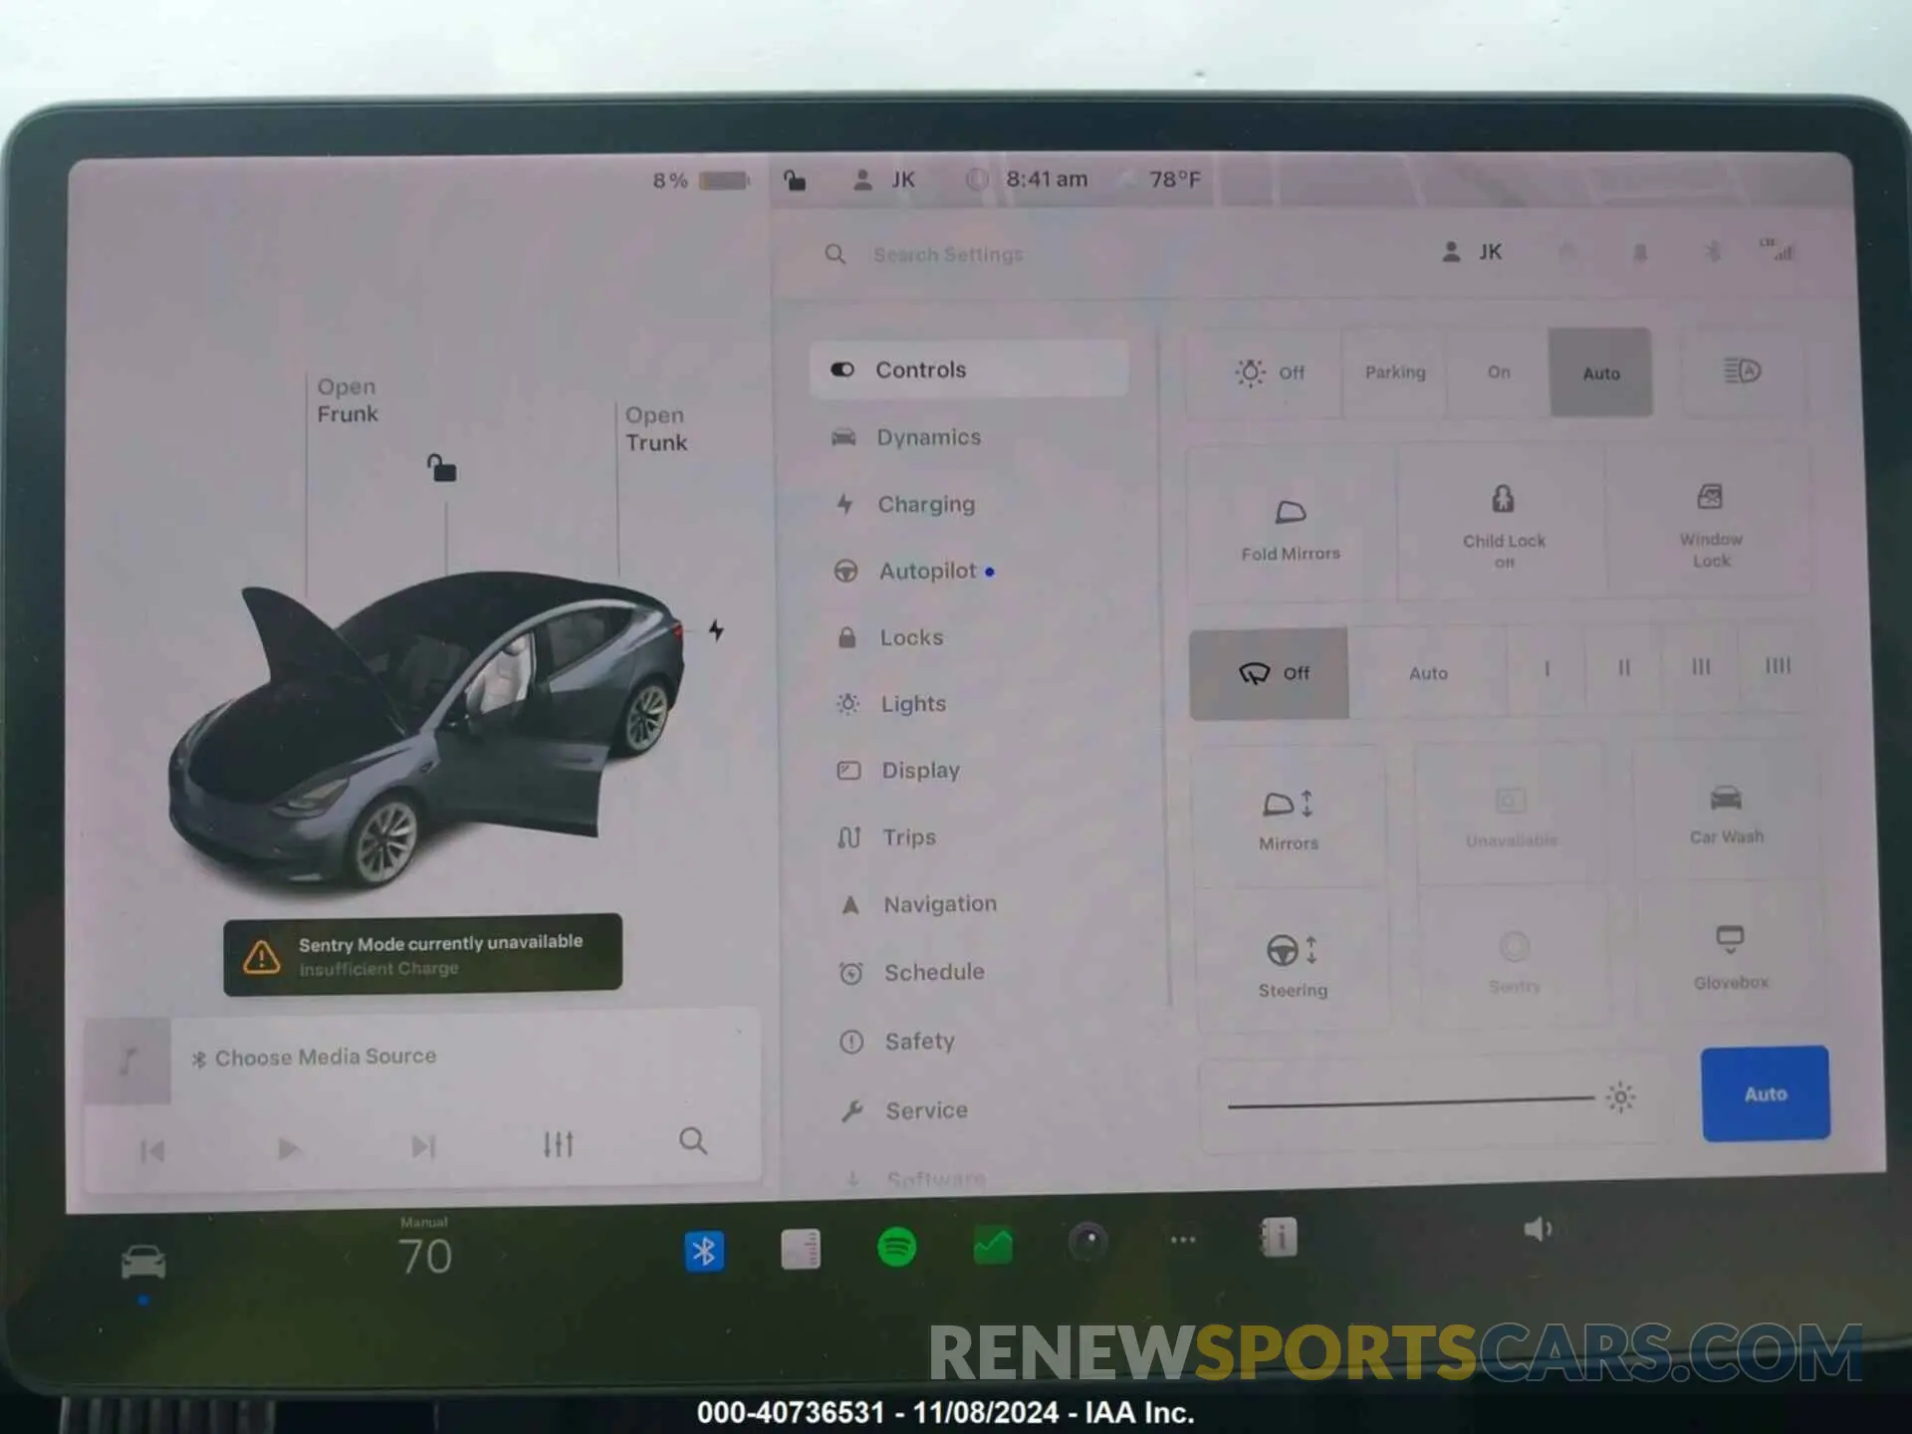Set wipers to Auto
Screen dimensions: 1912x1434
[1428, 673]
